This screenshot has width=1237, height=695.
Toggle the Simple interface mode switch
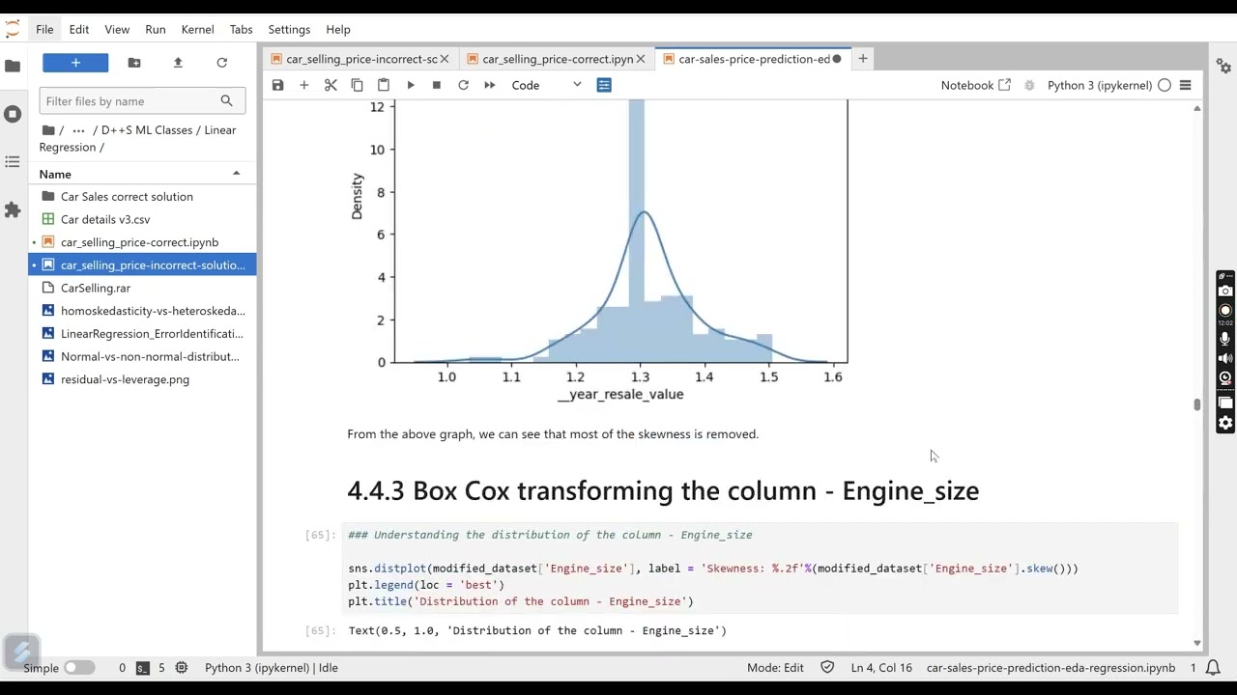79,667
